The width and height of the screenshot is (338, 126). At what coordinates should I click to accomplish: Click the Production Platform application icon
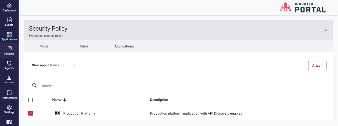[57, 113]
